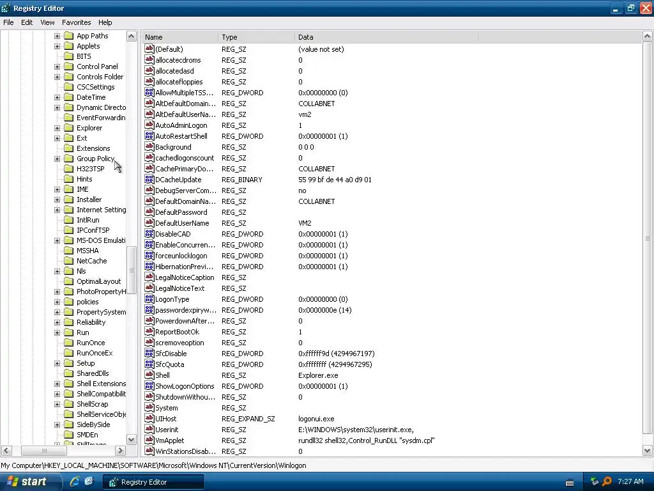Click the icon beside the Shell value
The width and height of the screenshot is (654, 491).
pos(149,375)
